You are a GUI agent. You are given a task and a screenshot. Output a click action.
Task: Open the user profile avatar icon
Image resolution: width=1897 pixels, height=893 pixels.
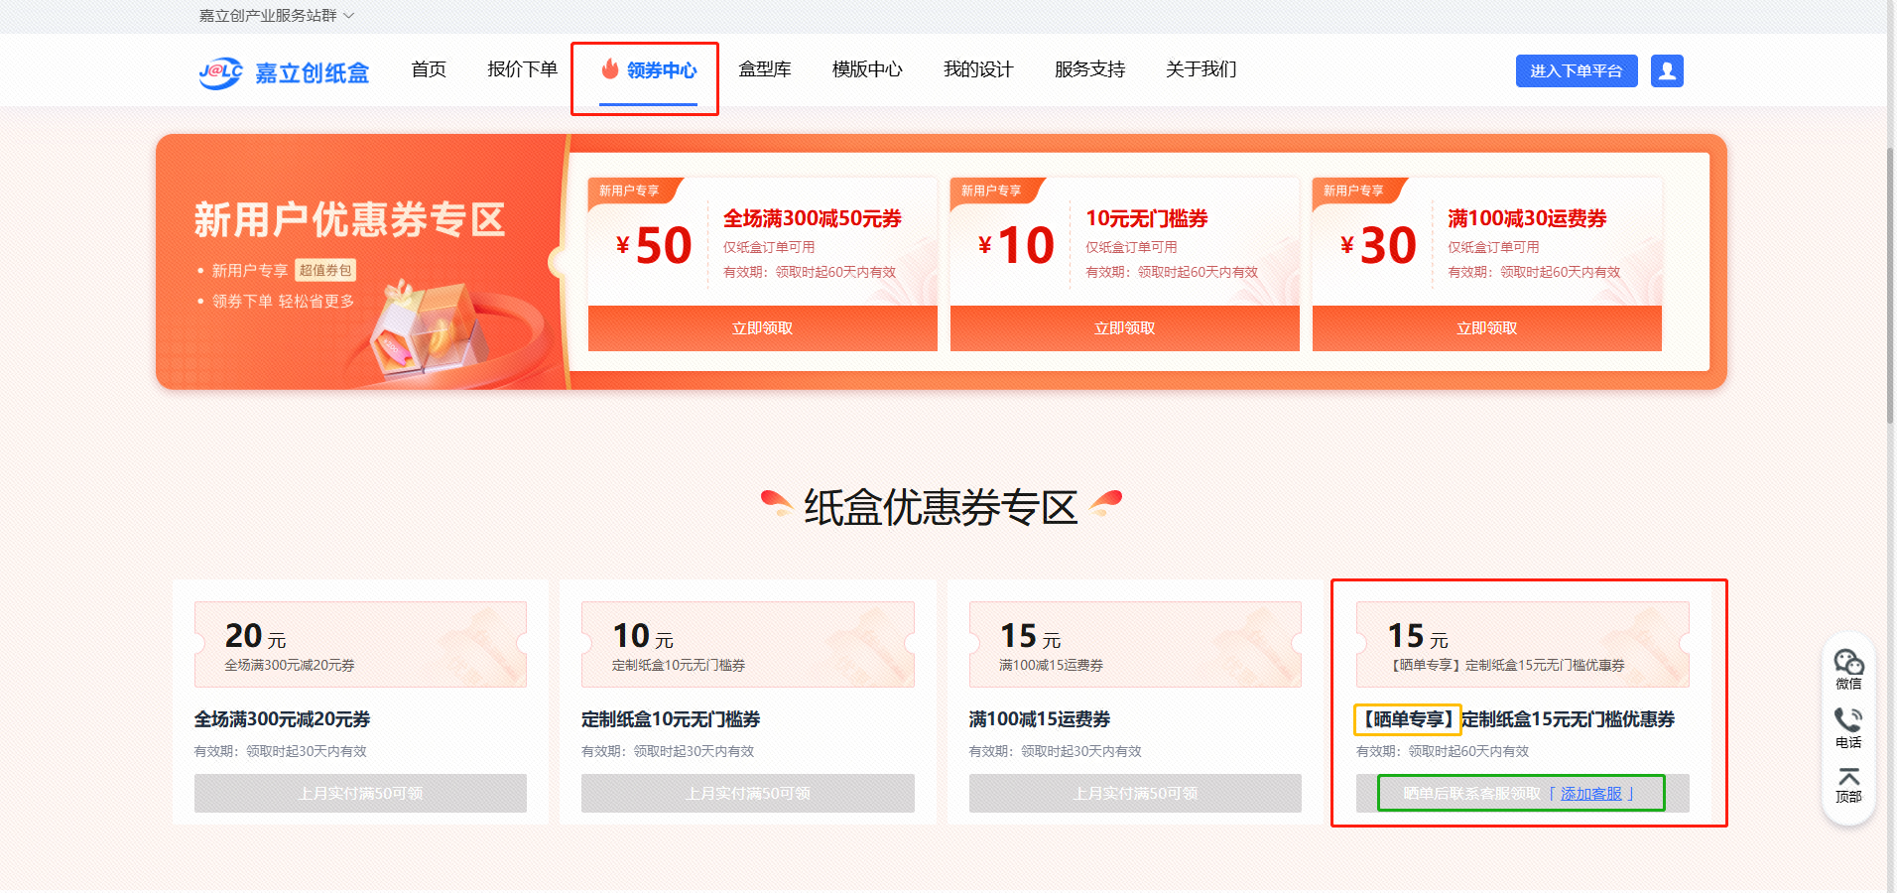point(1667,70)
